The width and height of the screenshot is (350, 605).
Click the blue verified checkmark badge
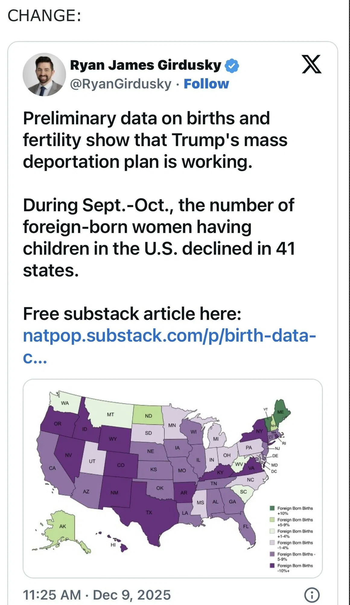pyautogui.click(x=232, y=66)
